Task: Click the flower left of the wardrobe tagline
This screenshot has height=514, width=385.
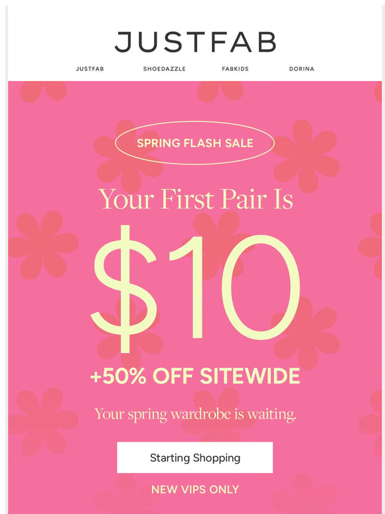Action: [x=42, y=422]
